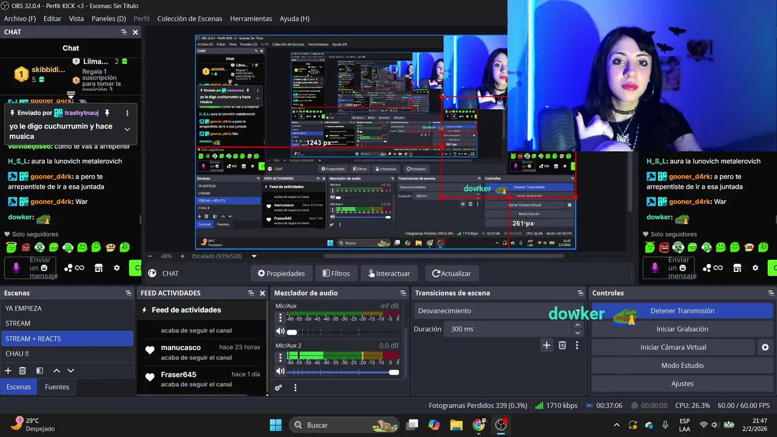Open the Herramientas menu

click(251, 19)
